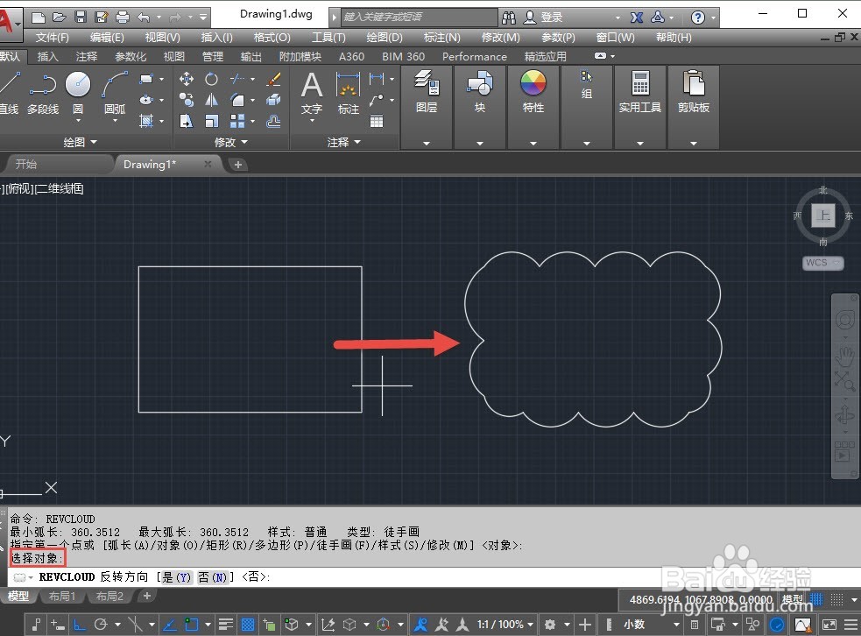This screenshot has height=636, width=861.
Task: Activate the Explode tool
Action: (x=273, y=100)
